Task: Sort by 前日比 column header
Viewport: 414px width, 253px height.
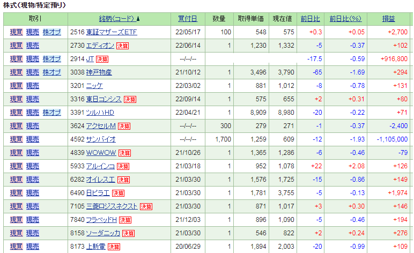Action: pos(310,19)
